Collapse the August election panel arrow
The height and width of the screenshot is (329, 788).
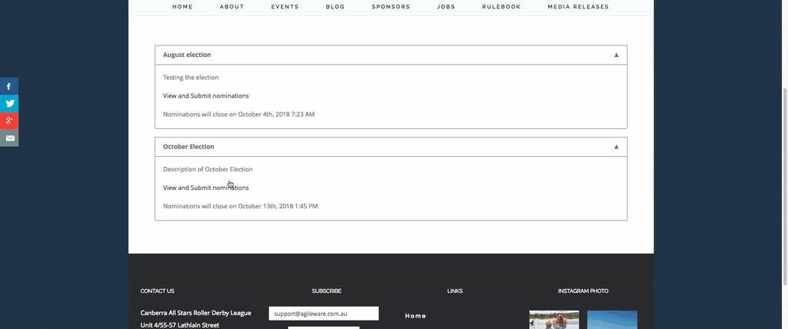click(x=616, y=55)
